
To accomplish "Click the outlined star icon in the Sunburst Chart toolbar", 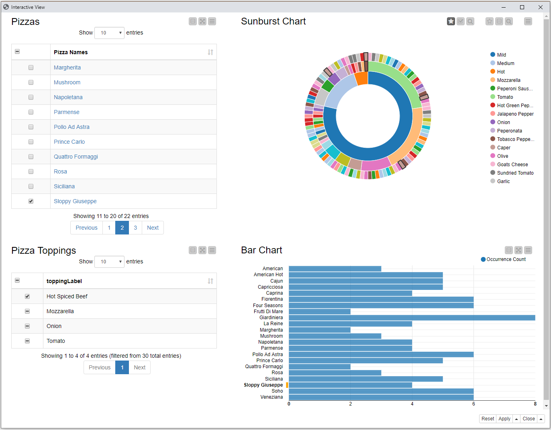I will pyautogui.click(x=490, y=21).
